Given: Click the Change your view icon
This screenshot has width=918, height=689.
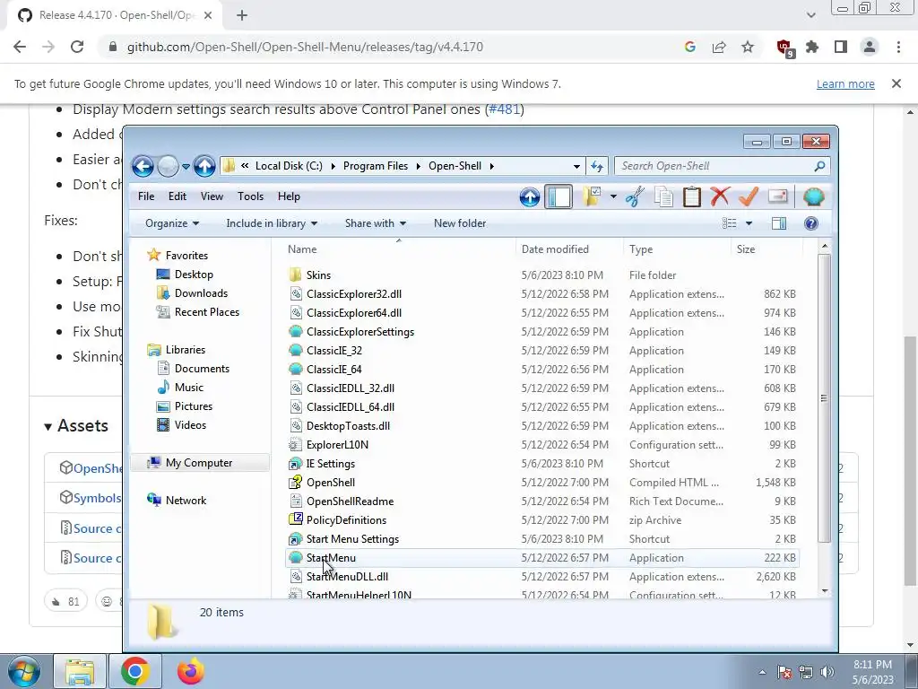Looking at the screenshot, I should pos(729,223).
